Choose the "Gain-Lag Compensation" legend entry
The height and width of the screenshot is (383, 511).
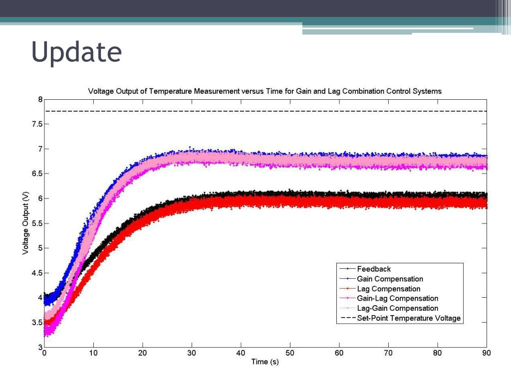tap(389, 298)
